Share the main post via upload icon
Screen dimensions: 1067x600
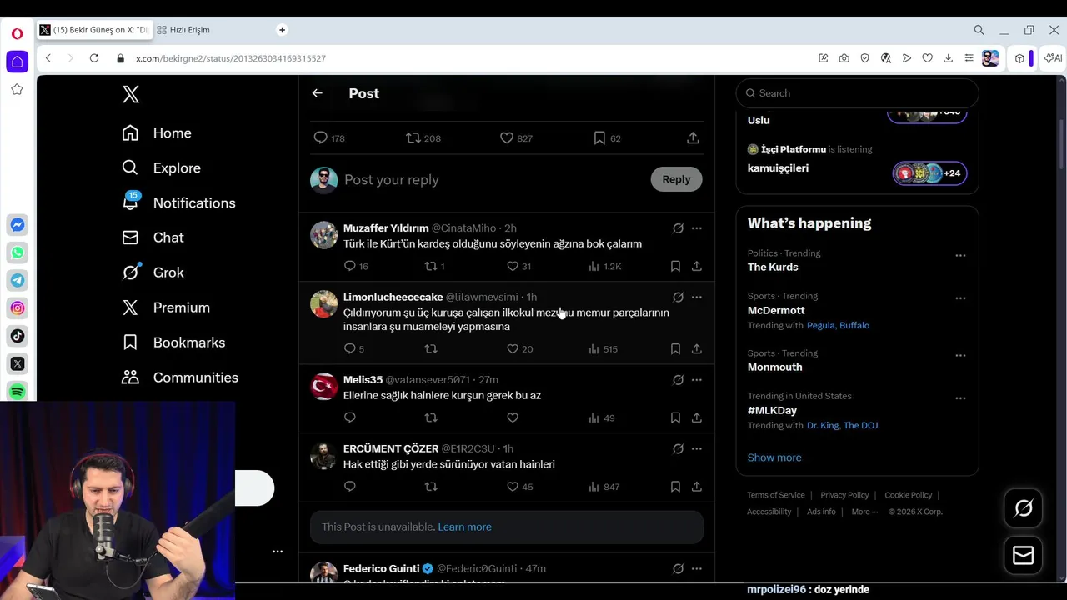tap(693, 137)
